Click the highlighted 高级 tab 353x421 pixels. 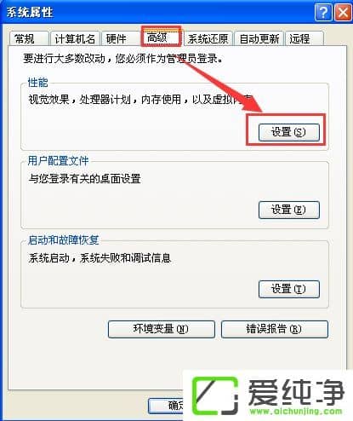click(161, 37)
